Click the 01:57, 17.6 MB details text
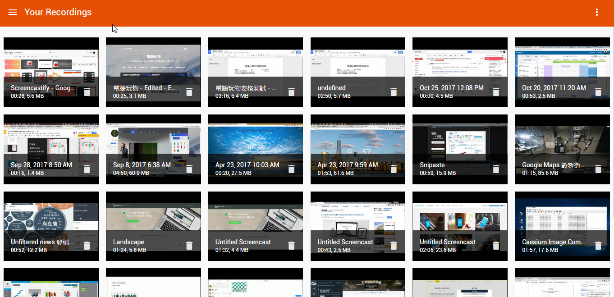Viewport: 614px width, 297px height. [540, 250]
